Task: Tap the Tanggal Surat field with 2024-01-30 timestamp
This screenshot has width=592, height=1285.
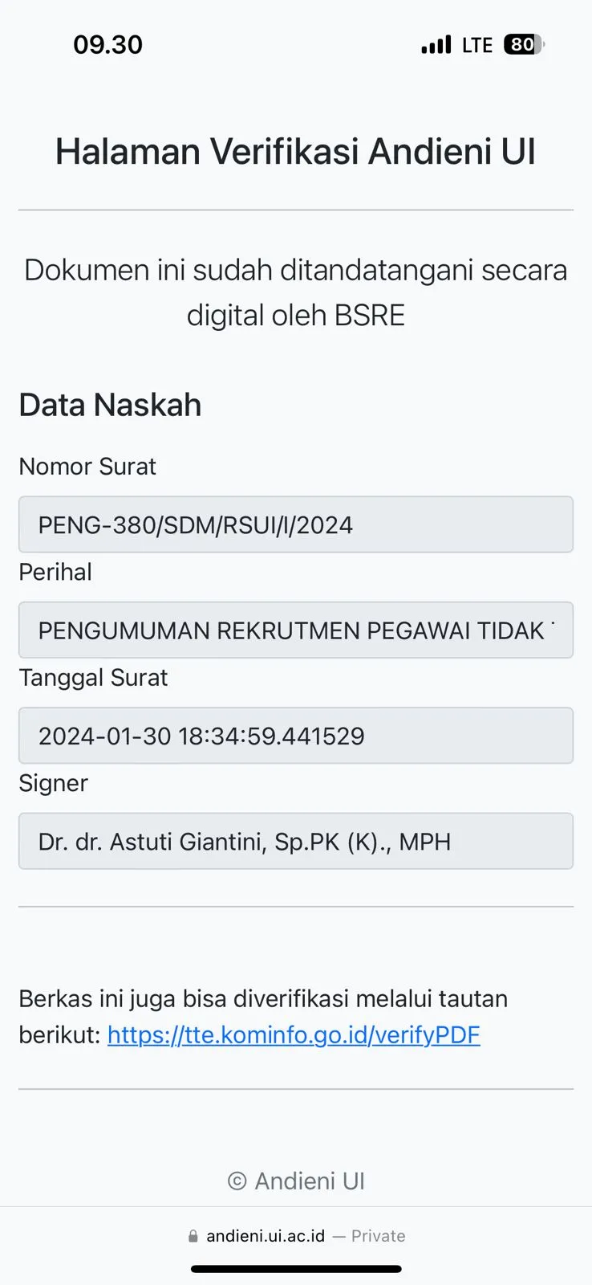Action: 295,736
